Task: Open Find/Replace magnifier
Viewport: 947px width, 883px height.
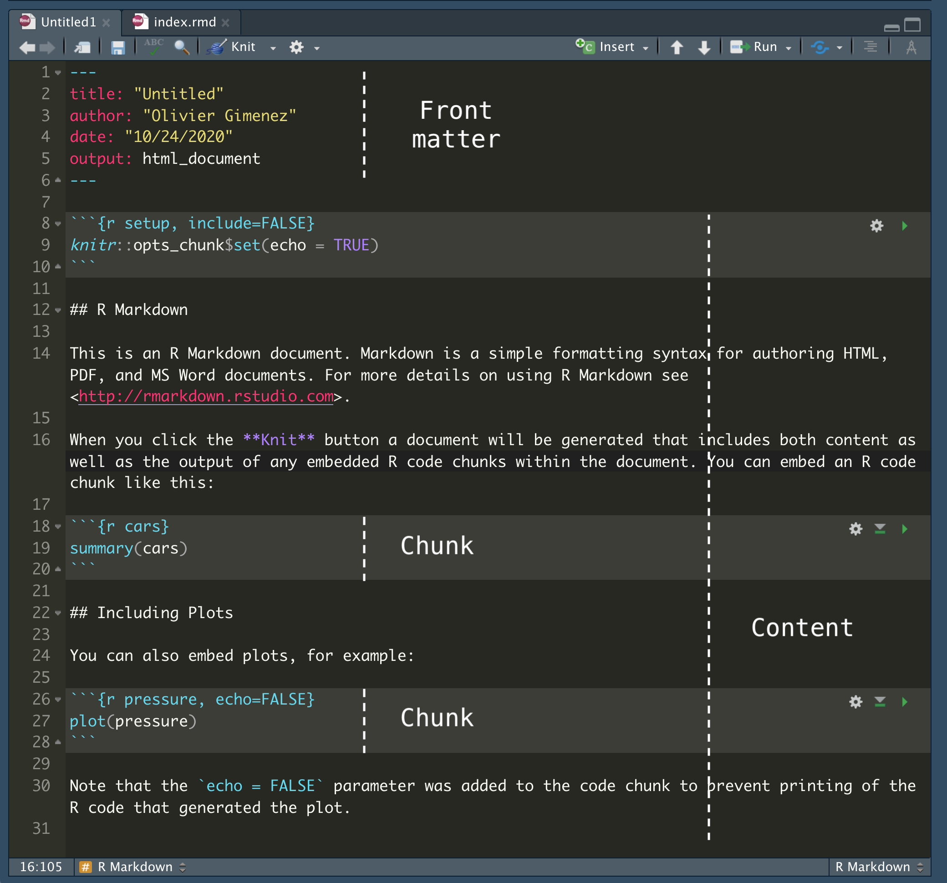Action: (x=182, y=47)
